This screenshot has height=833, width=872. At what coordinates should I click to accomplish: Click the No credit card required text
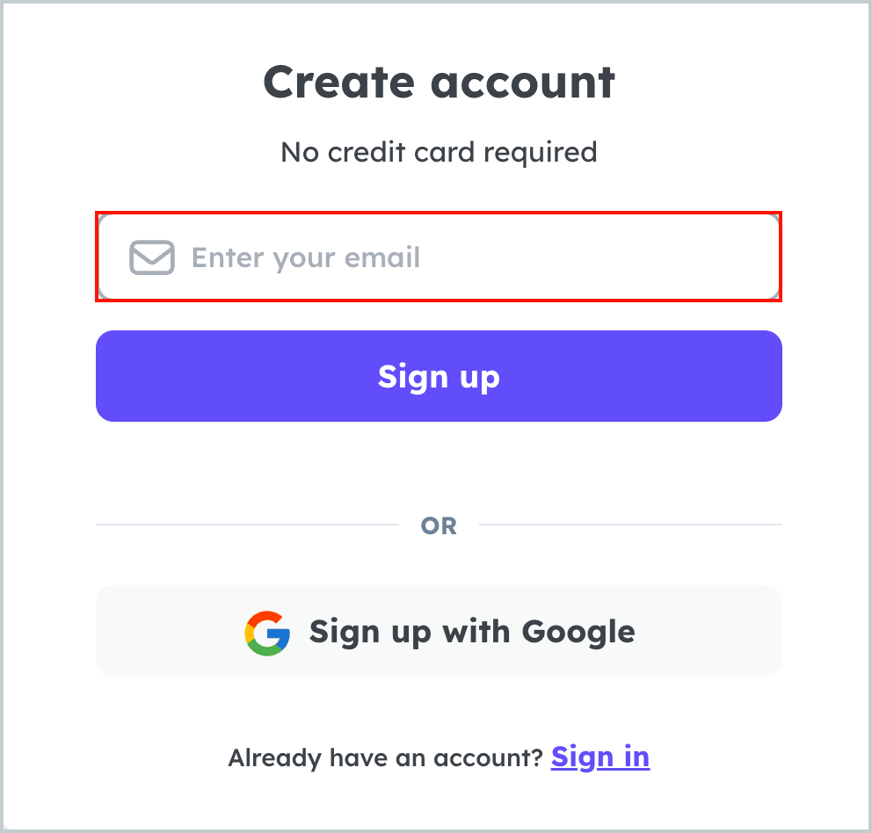click(439, 152)
